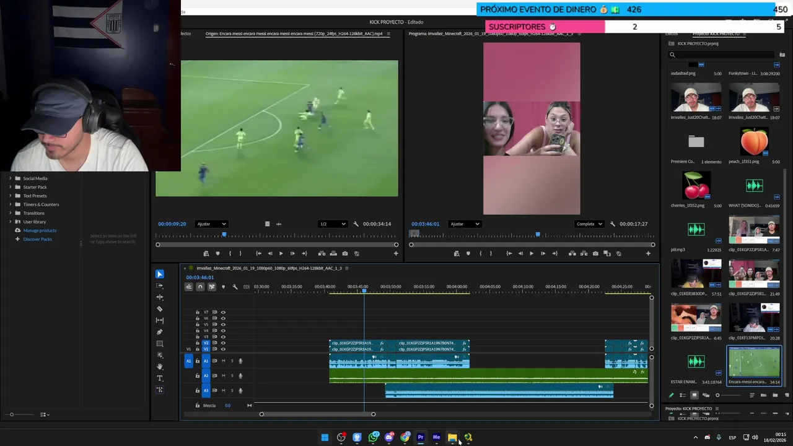Select the Pen tool
The width and height of the screenshot is (793, 446).
(159, 332)
